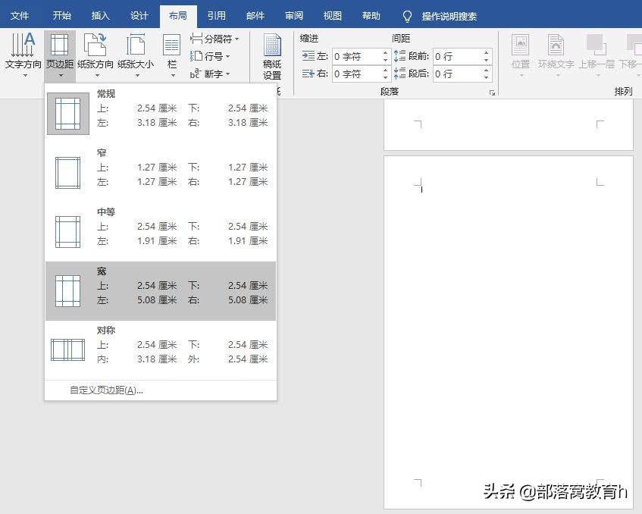Click the 对称 margin preview icon

(68, 350)
